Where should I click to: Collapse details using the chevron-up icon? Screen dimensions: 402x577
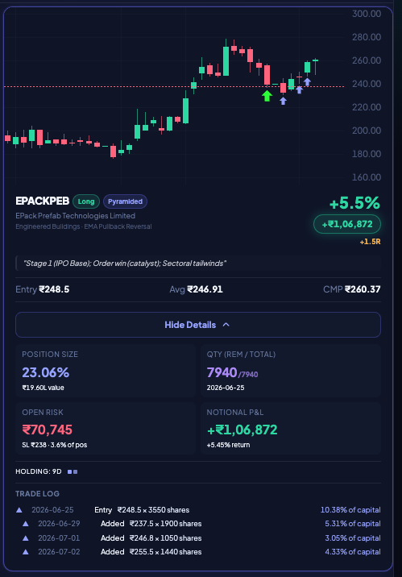click(226, 325)
